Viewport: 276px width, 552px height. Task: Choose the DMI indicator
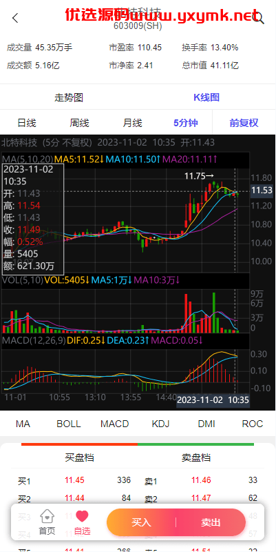click(x=206, y=424)
